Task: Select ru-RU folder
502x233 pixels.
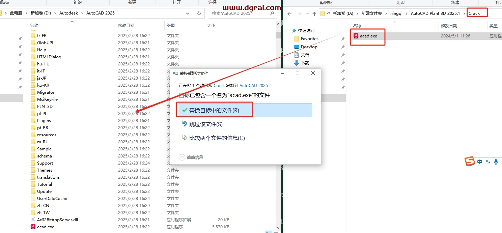Action: (x=43, y=142)
